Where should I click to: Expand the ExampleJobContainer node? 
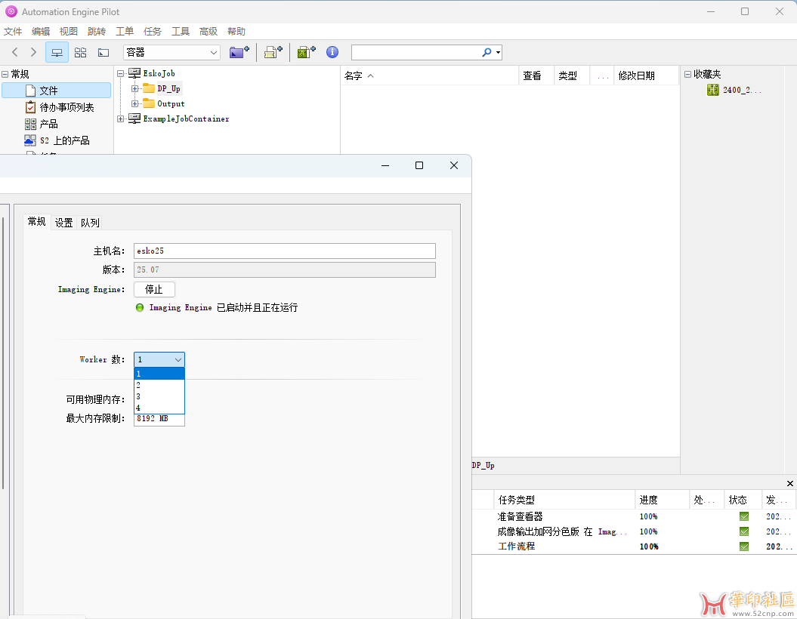pos(120,119)
